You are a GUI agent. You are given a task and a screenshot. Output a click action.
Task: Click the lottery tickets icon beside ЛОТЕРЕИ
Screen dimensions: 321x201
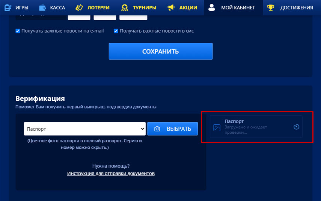pos(79,8)
